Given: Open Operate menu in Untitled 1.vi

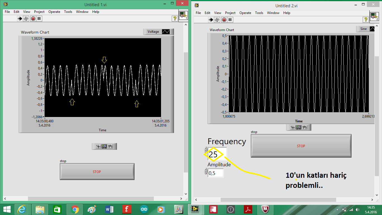Looking at the screenshot, I should coord(54,12).
